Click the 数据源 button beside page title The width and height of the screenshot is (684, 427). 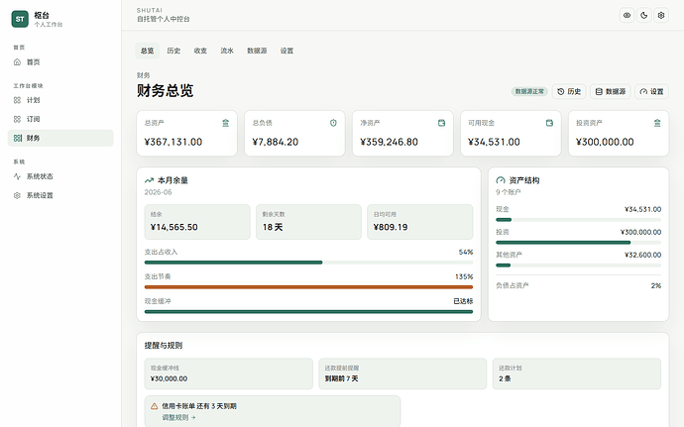coord(611,91)
